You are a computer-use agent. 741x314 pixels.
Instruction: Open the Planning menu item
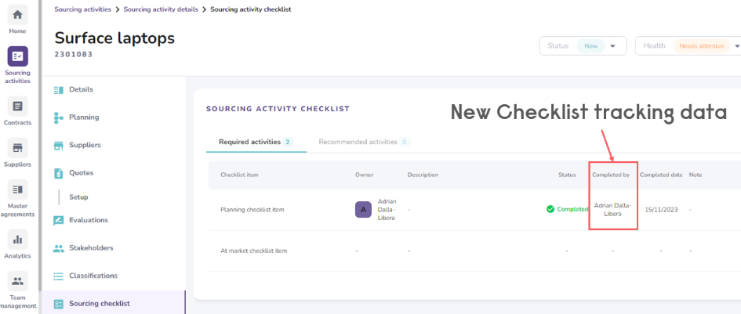84,117
